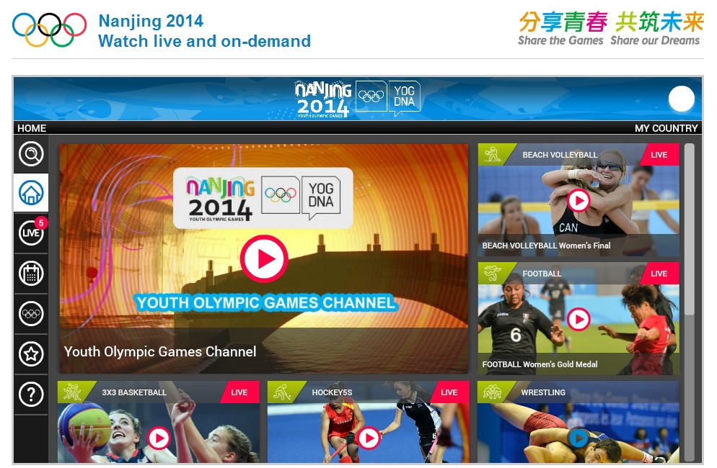717x468 pixels.
Task: Click 'BEACH VOLLEYBALL Women's Final' caption
Action: pyautogui.click(x=546, y=246)
